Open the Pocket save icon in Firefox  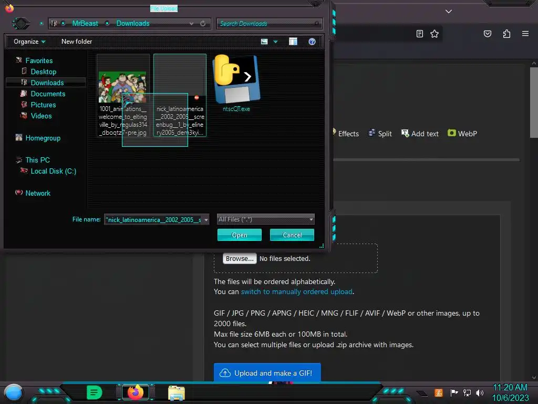488,34
